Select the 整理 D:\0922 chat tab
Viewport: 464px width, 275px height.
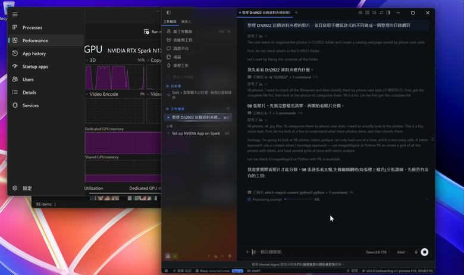[x=265, y=12]
